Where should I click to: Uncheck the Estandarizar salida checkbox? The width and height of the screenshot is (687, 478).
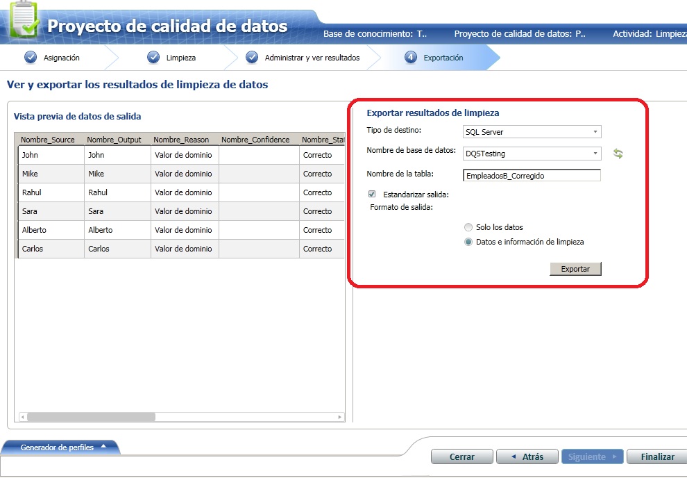tap(372, 195)
